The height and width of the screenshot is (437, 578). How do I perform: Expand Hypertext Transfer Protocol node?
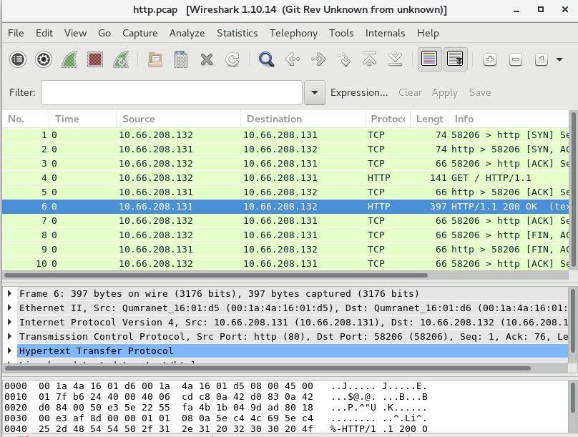(x=9, y=350)
